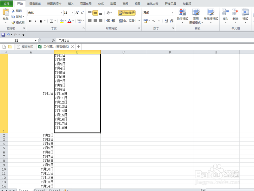Switch to the 页面布局 ribbon tab
This screenshot has width=254, height=191.
(86, 4)
